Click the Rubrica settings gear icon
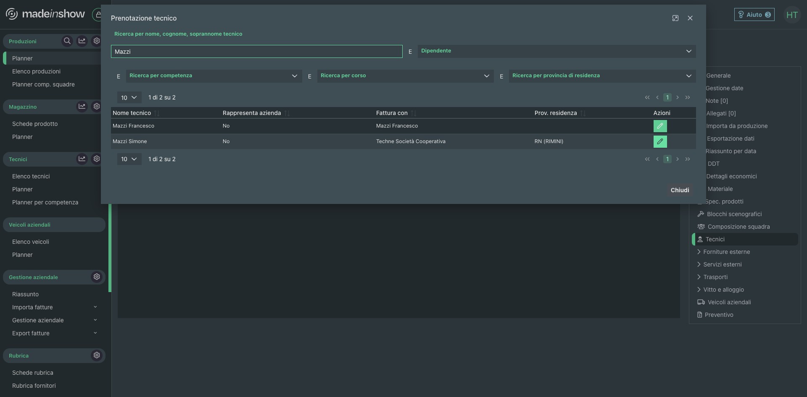This screenshot has height=397, width=807. coord(97,355)
